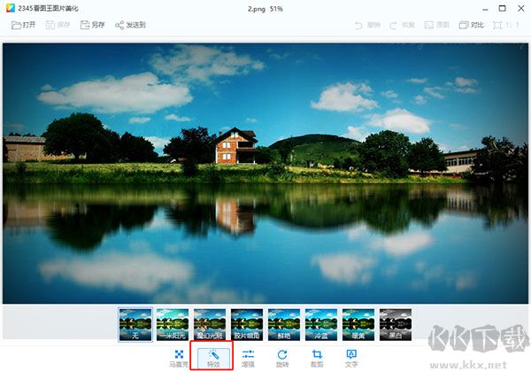Toggle the 对比 compare view
The height and width of the screenshot is (371, 531).
472,25
